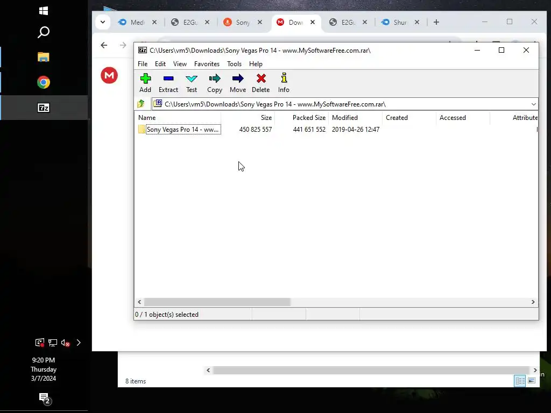
Task: Open the Help menu
Action: [256, 64]
